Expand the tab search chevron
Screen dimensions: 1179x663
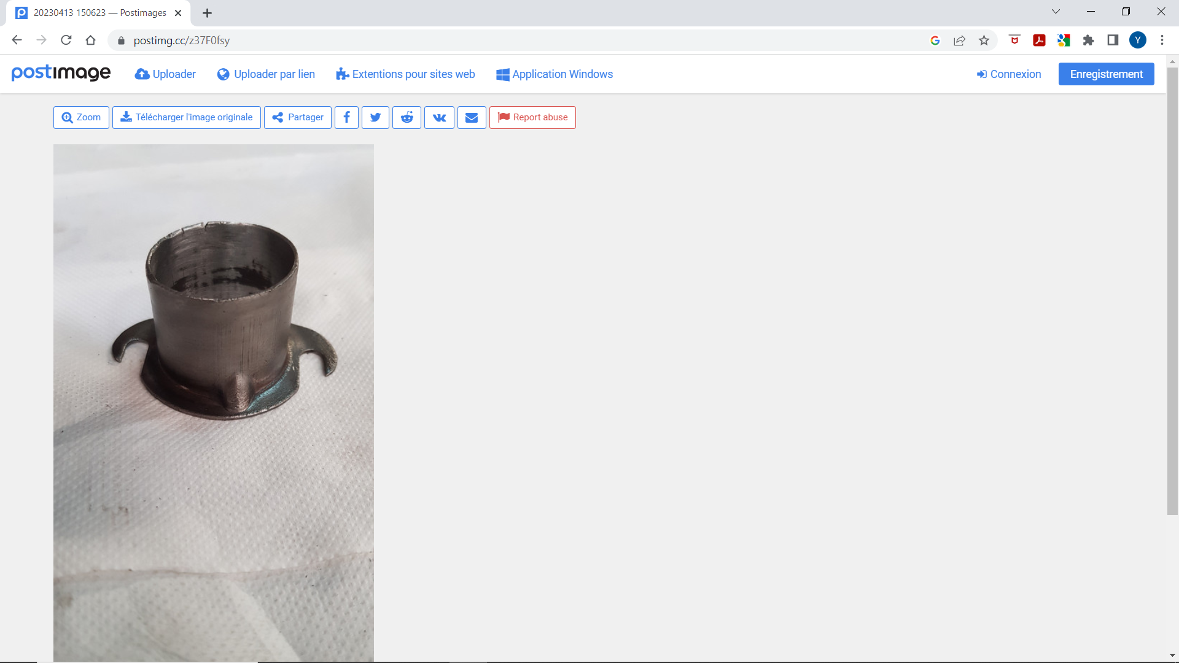[1056, 12]
